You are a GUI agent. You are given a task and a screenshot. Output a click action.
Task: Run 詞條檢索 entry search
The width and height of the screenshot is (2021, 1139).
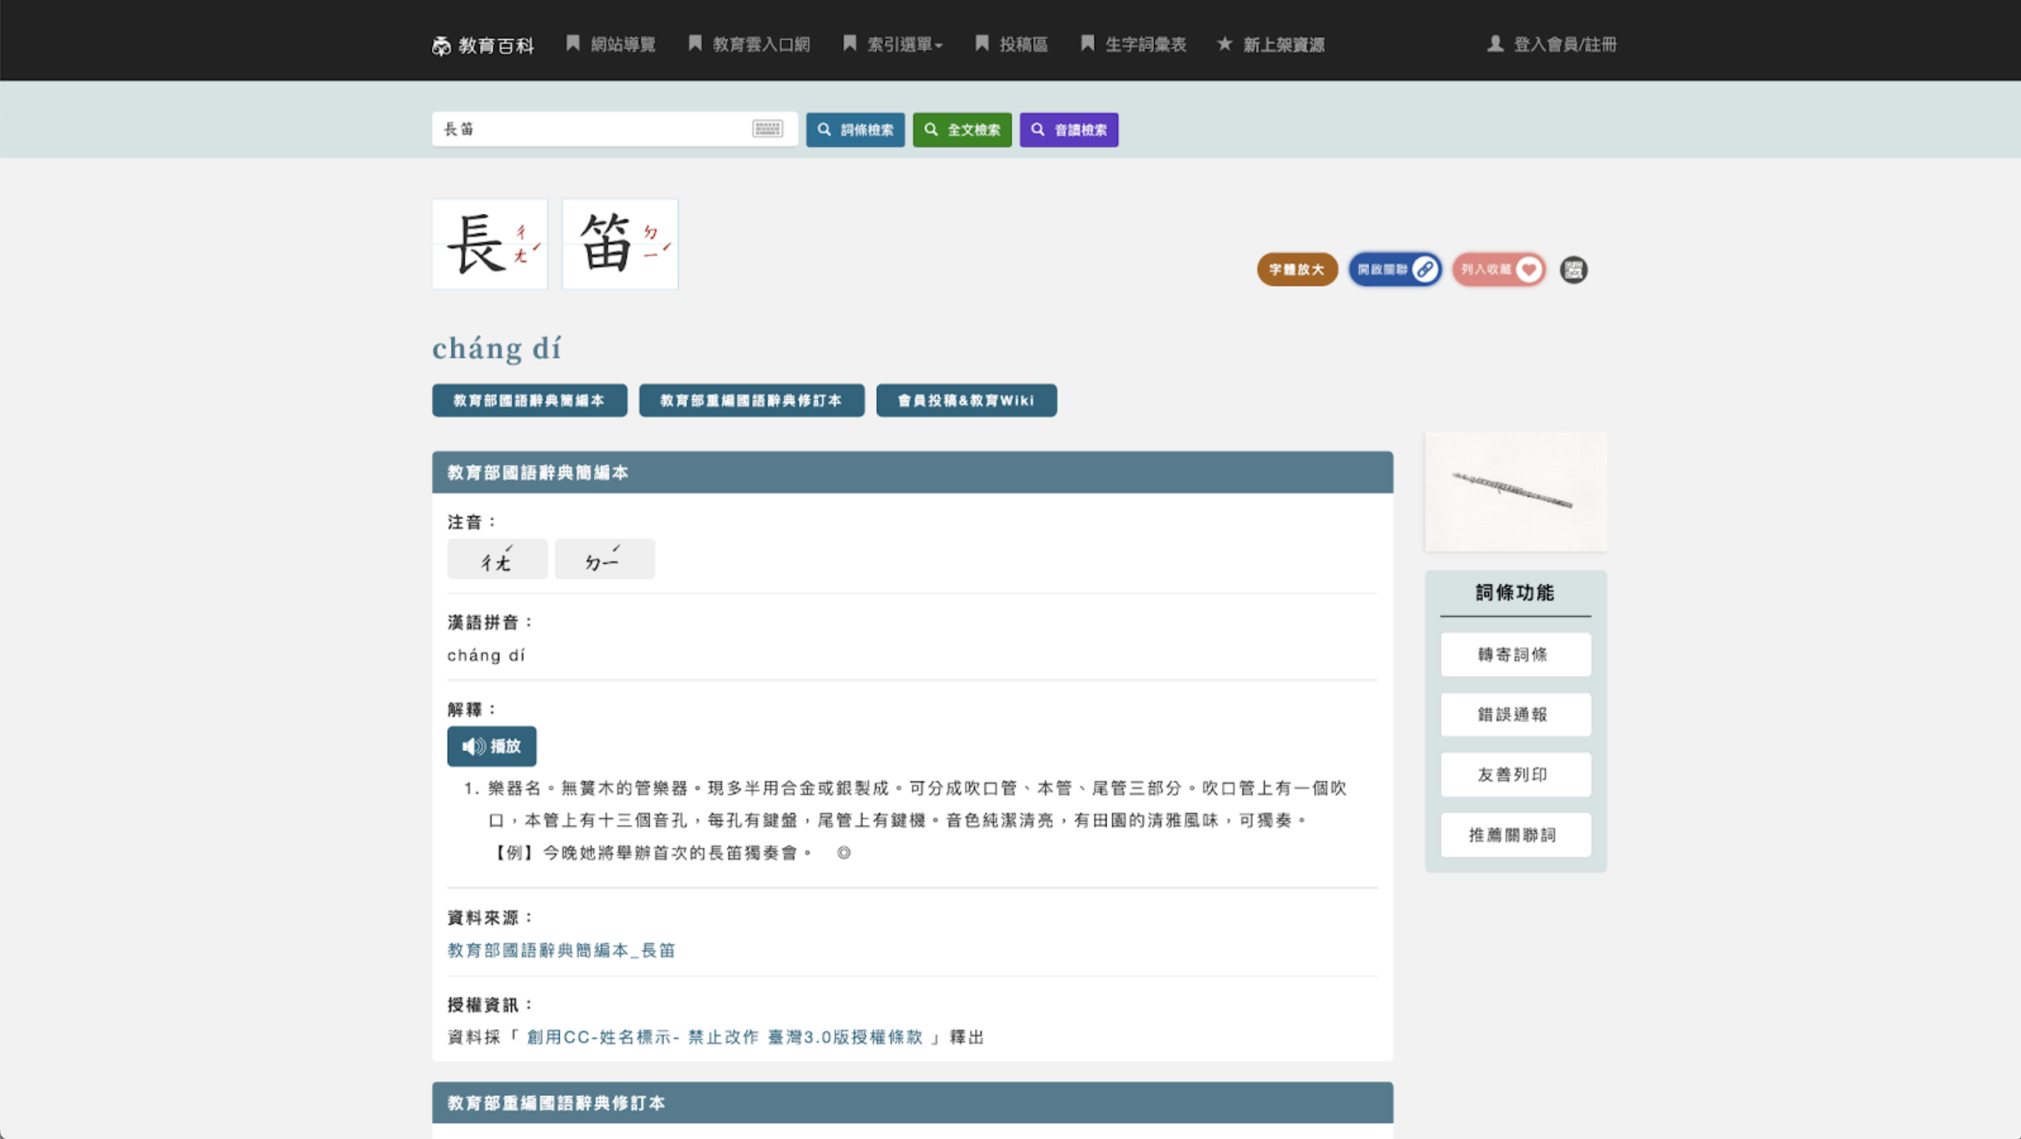tap(854, 129)
